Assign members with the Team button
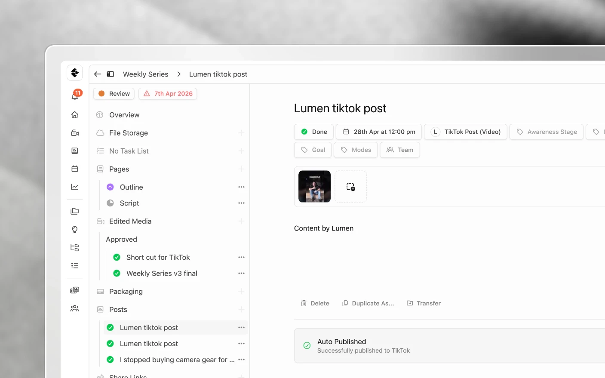Image resolution: width=605 pixels, height=378 pixels. [x=400, y=150]
